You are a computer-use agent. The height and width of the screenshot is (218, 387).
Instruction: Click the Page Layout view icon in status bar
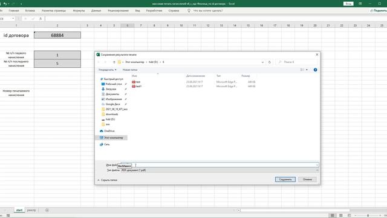pos(340,216)
